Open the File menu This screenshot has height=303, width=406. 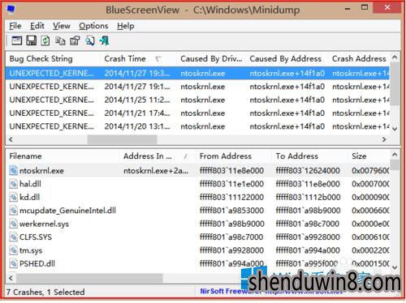[x=15, y=26]
